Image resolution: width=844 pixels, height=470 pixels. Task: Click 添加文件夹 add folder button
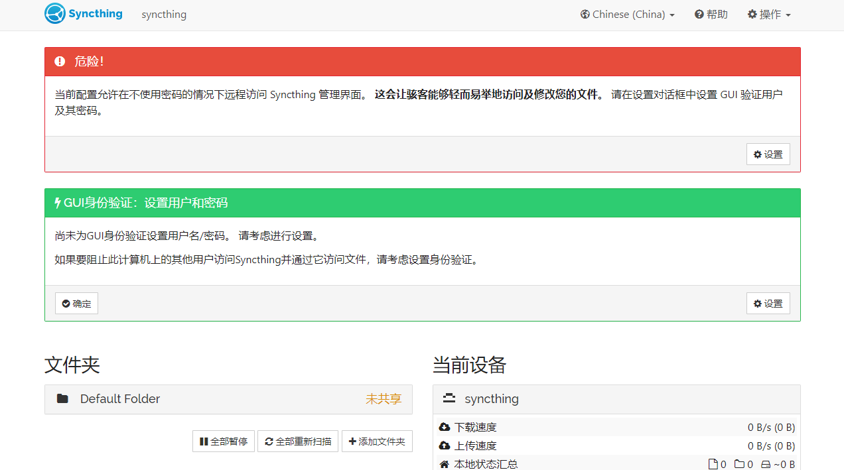(x=377, y=441)
